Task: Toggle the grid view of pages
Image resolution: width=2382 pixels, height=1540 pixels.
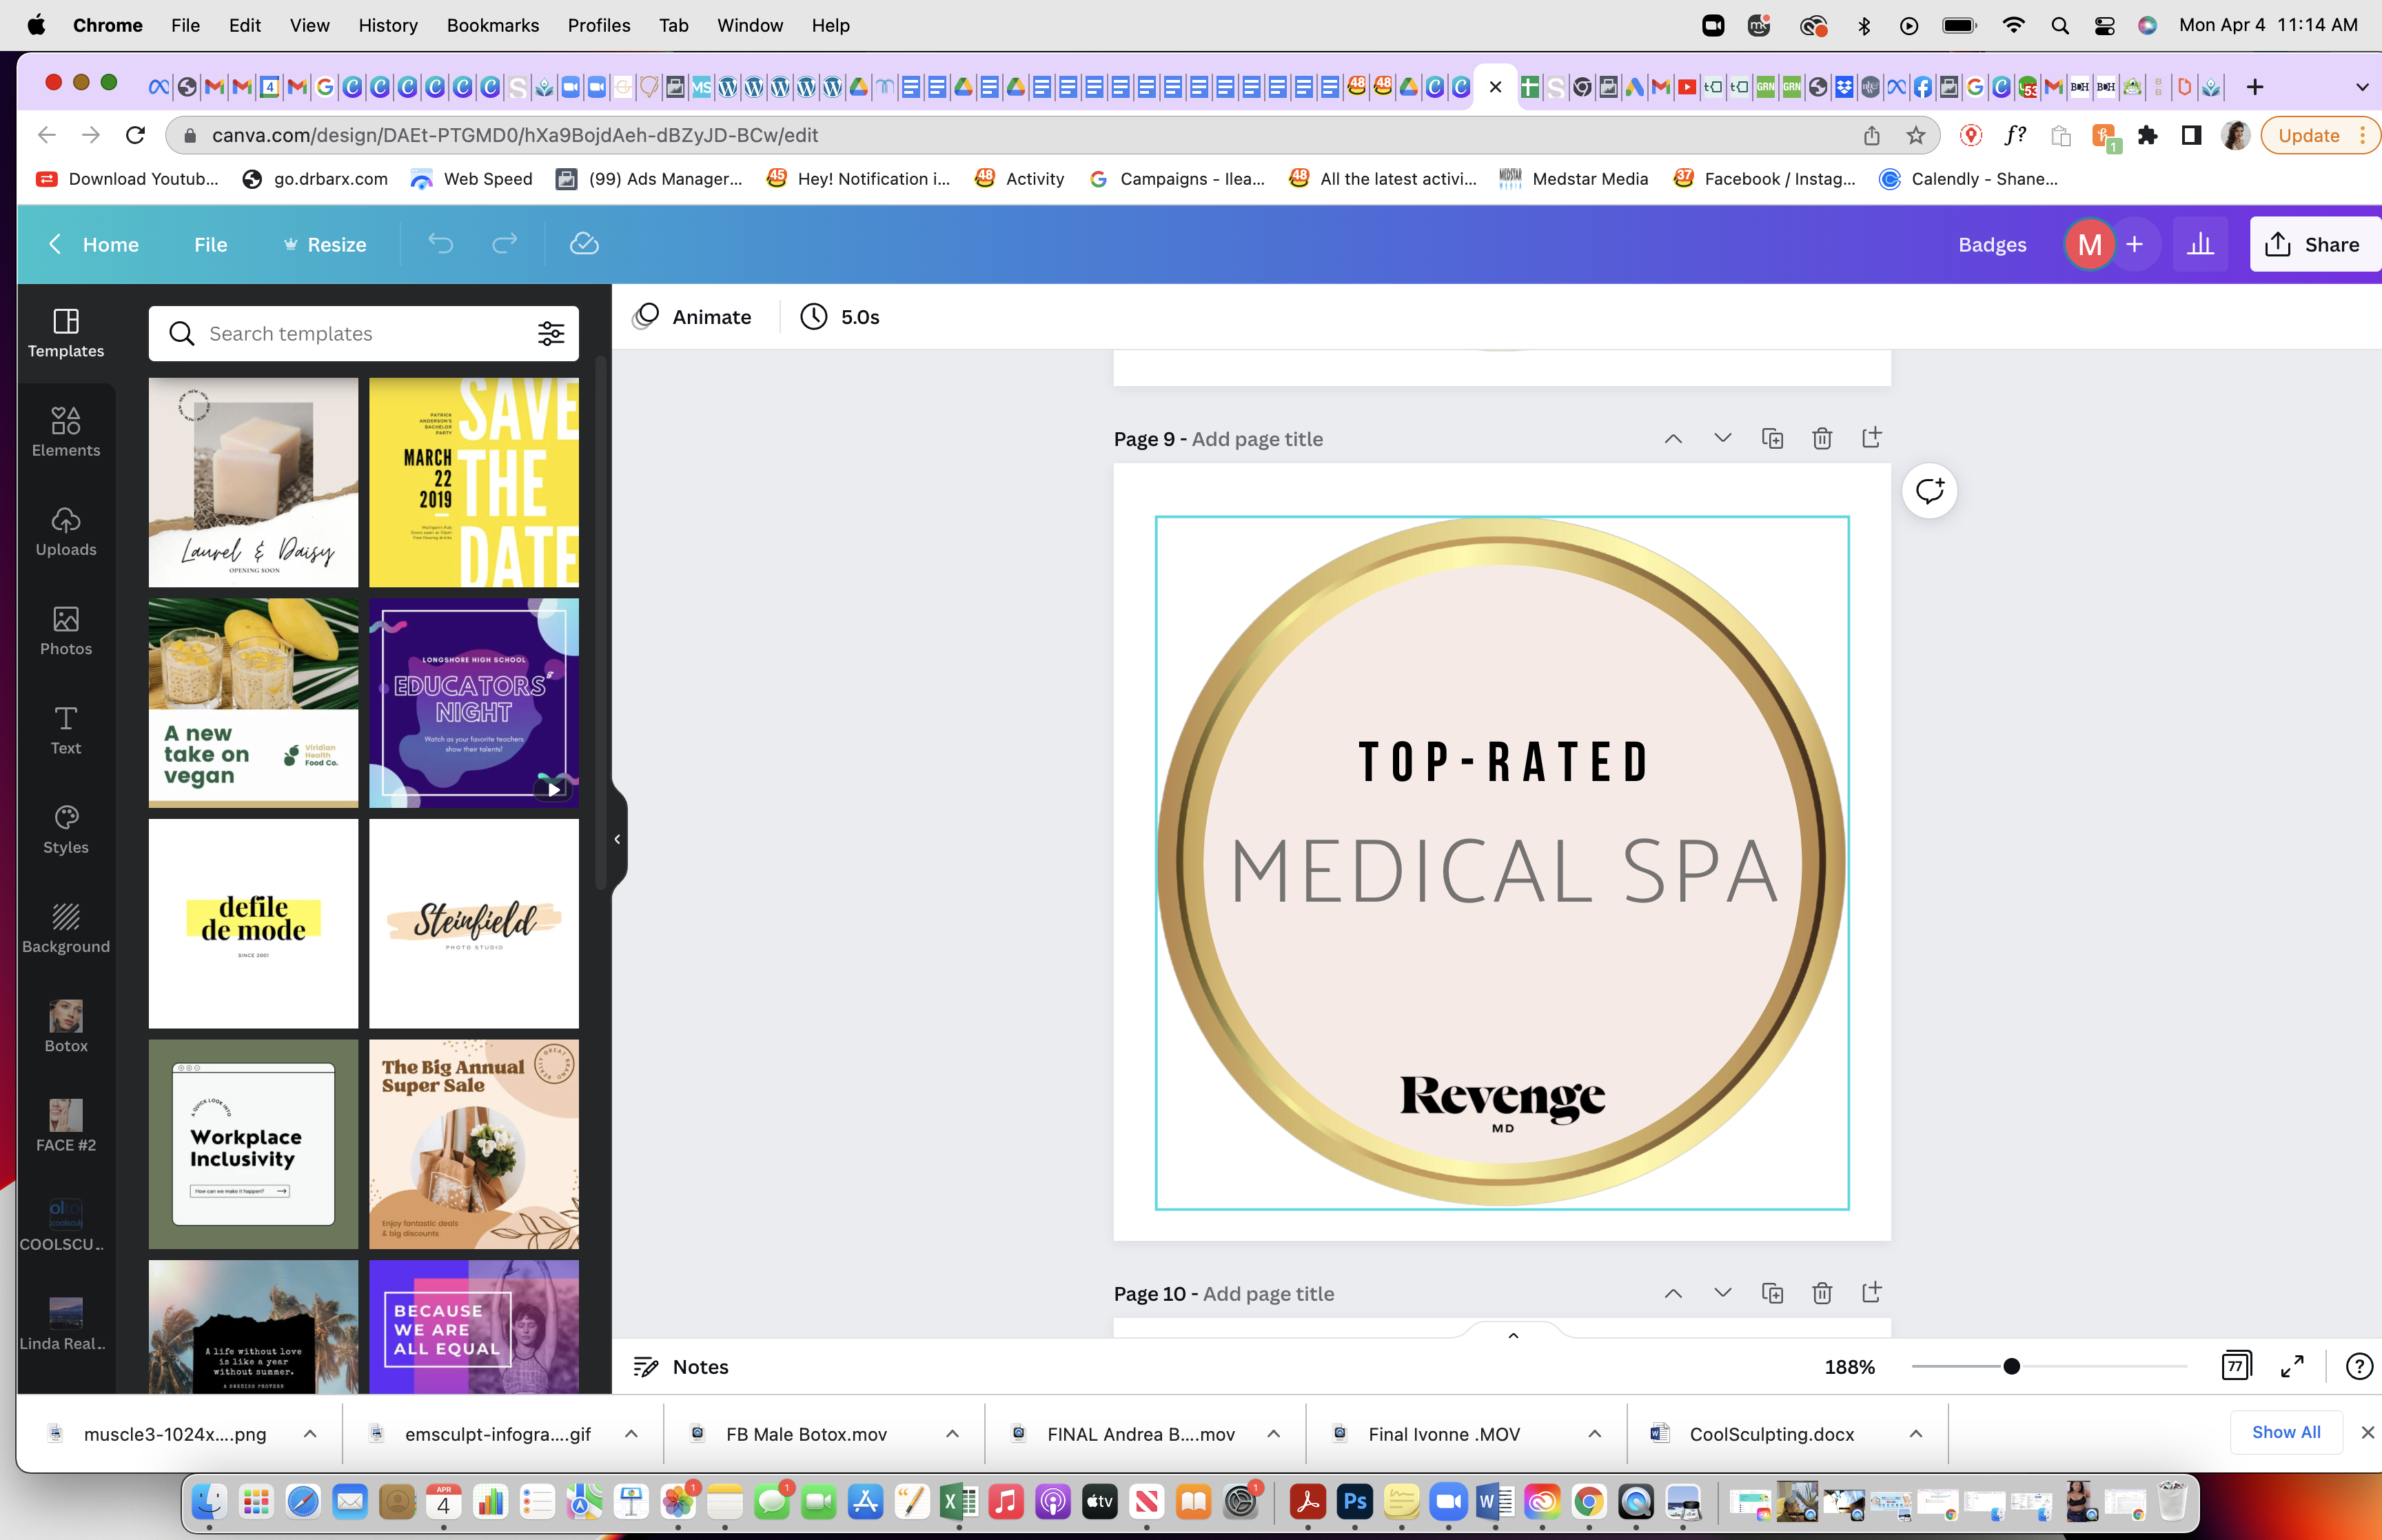Action: (x=2235, y=1366)
